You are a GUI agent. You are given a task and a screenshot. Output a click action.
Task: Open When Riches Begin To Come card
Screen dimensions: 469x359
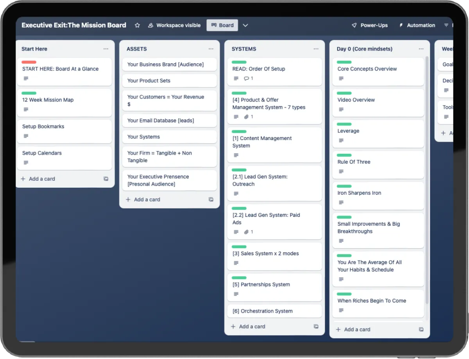tap(378, 304)
